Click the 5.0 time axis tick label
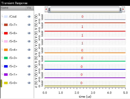The width and height of the screenshot is (130, 99). pyautogui.click(x=125, y=93)
